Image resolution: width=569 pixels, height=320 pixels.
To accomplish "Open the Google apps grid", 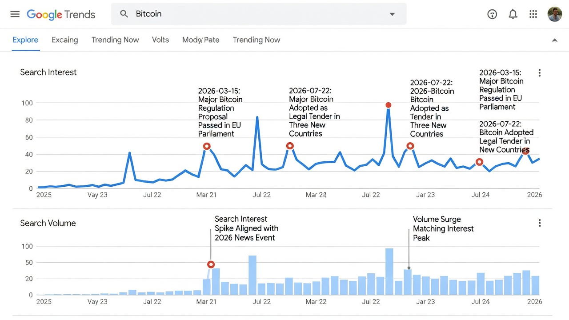I will coord(533,14).
